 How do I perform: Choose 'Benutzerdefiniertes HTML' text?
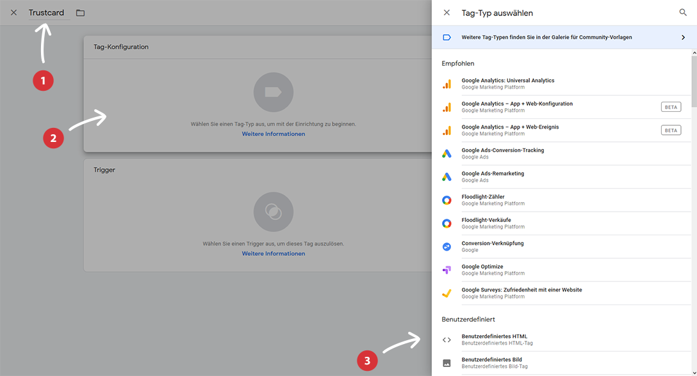pyautogui.click(x=495, y=336)
